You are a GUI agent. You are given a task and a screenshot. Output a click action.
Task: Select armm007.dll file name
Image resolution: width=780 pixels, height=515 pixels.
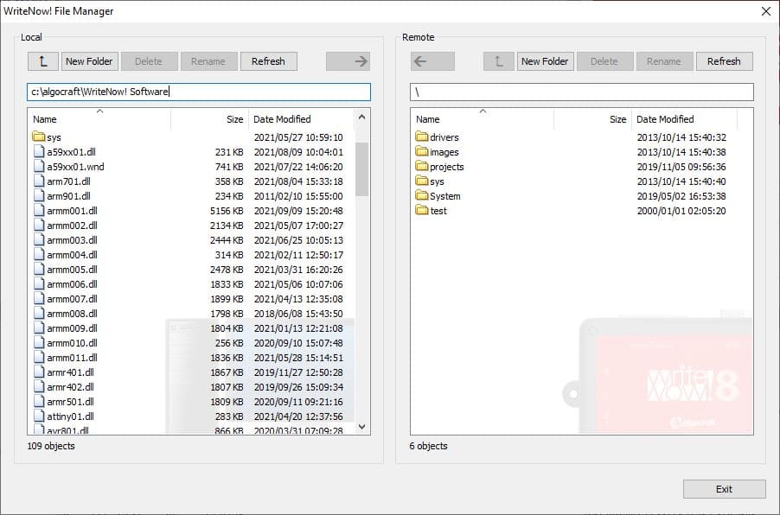tap(72, 299)
